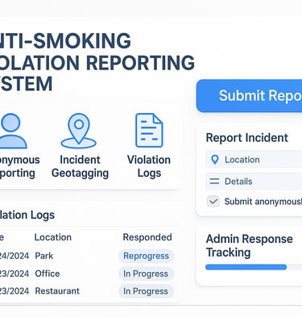The height and width of the screenshot is (318, 302).
Task: Click the Violation Logs table section heading
Action: tap(27, 215)
